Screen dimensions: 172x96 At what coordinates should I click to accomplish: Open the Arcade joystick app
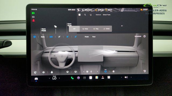pos(103,78)
